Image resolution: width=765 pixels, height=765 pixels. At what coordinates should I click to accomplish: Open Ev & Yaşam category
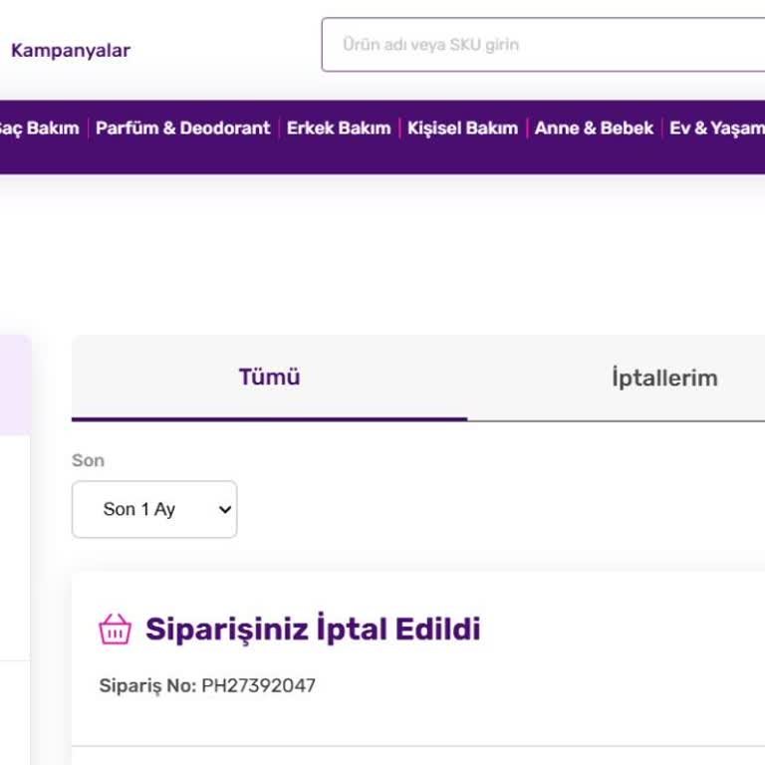pyautogui.click(x=717, y=127)
